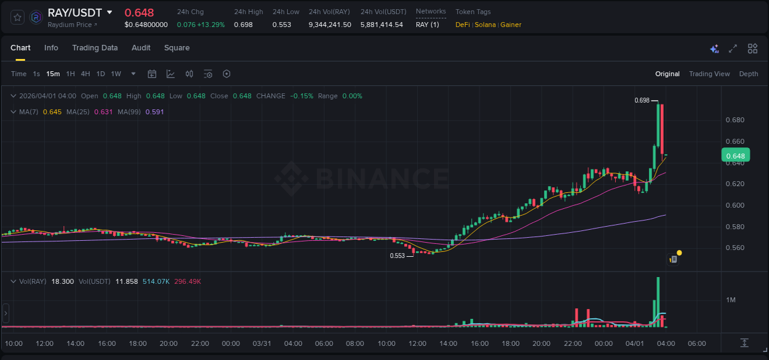Open the widgets grid icon
769x360 pixels.
tap(752, 48)
